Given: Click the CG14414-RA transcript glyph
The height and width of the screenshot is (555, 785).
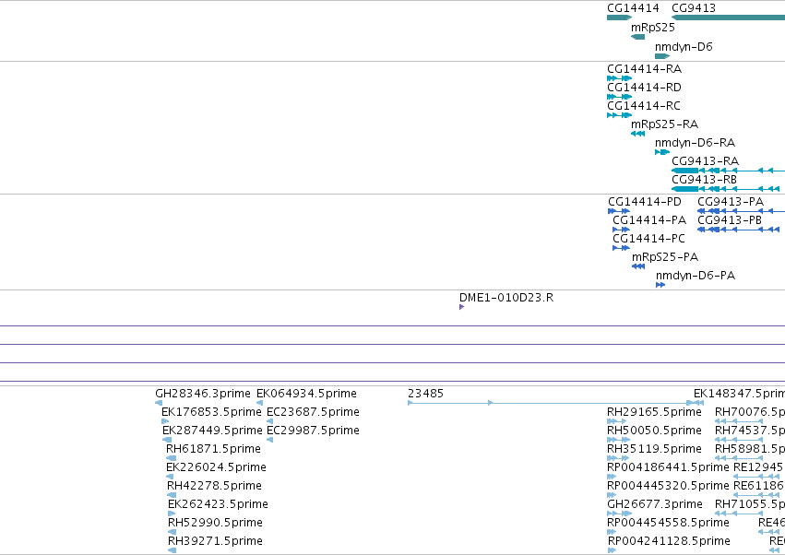Looking at the screenshot, I should pos(619,78).
